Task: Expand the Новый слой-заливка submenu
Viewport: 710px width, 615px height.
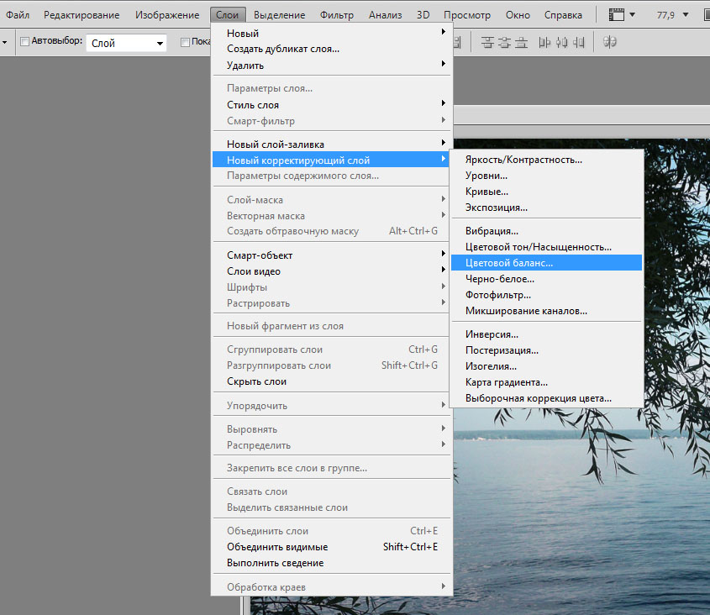Action: tap(330, 144)
